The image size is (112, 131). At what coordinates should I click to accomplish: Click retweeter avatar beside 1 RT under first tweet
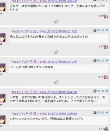106,16
